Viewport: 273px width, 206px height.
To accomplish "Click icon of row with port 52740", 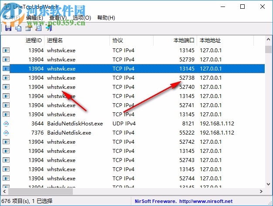I will (6, 87).
